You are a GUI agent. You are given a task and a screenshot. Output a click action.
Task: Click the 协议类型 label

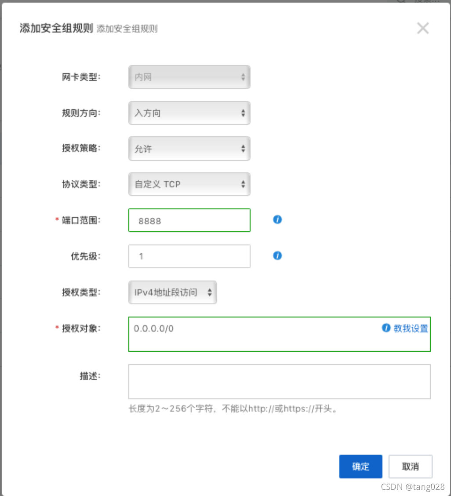click(x=81, y=184)
